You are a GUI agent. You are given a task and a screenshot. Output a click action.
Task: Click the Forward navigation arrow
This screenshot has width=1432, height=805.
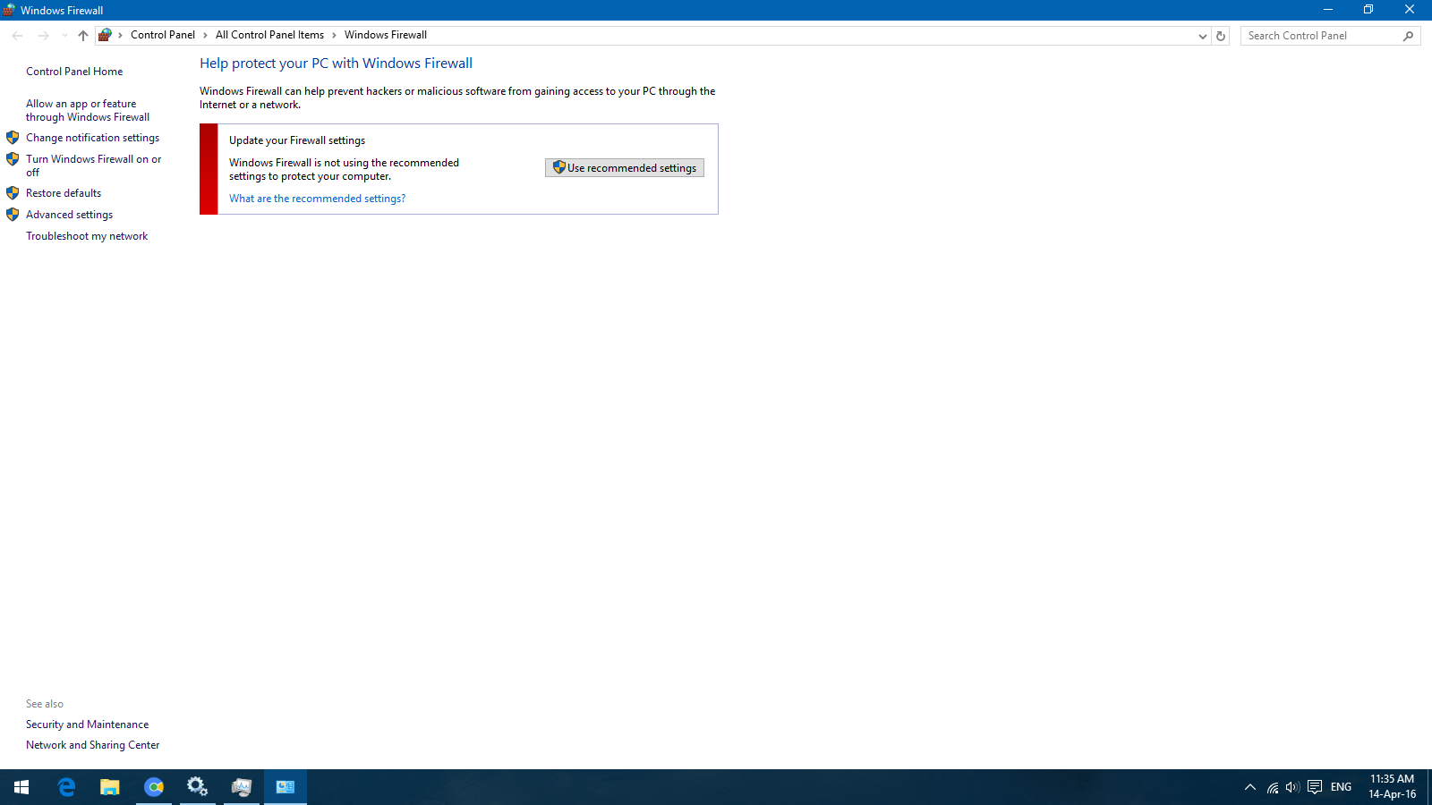[x=43, y=36]
